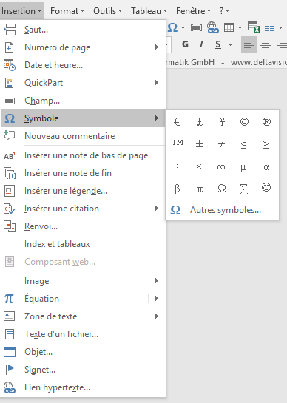Expand the Équation submenu arrow

tap(157, 299)
